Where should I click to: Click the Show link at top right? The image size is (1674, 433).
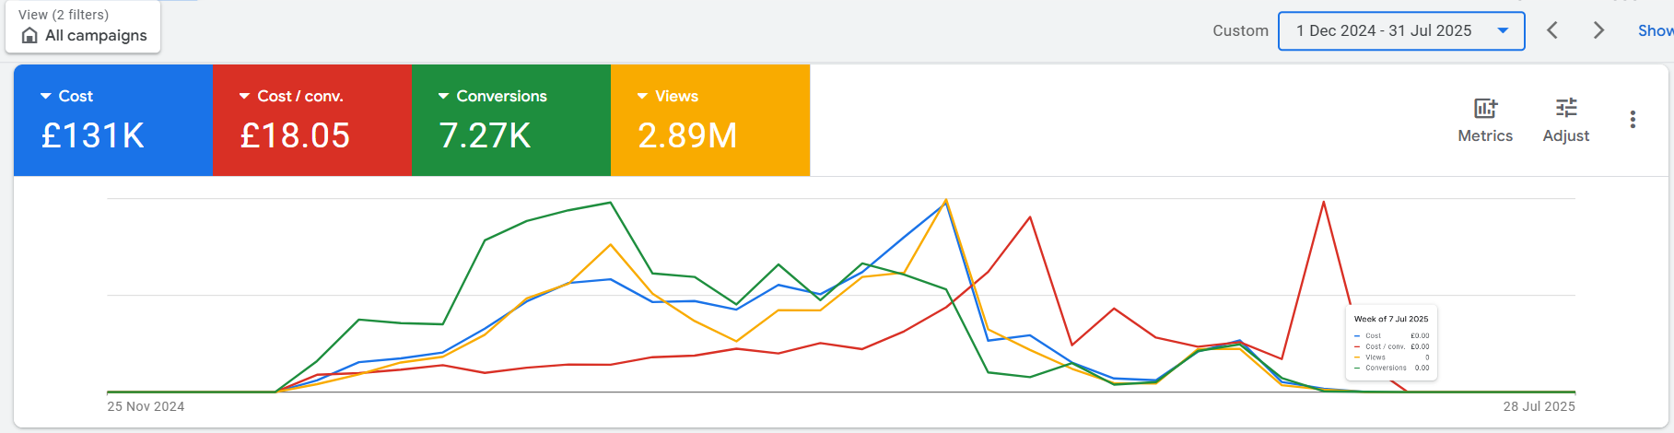[x=1655, y=30]
